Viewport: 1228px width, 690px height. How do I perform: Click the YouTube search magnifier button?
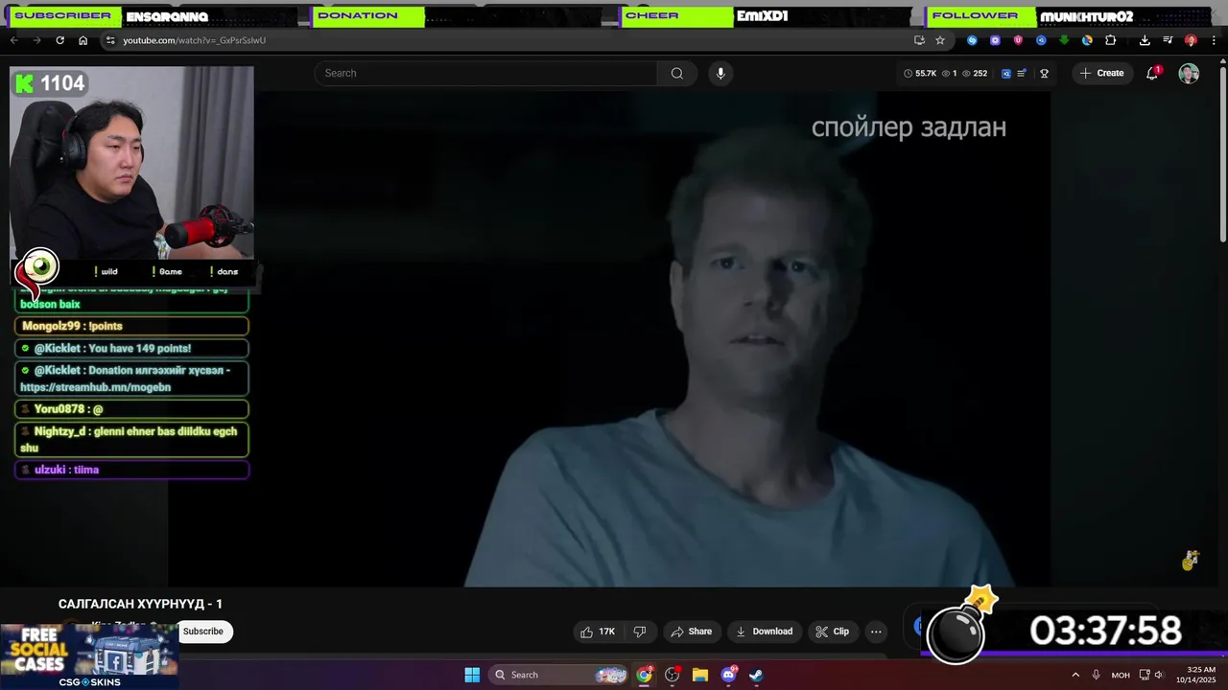click(677, 73)
